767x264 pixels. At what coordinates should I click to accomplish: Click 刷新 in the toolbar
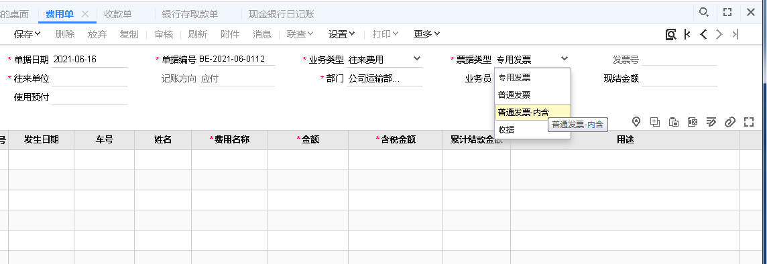point(198,34)
